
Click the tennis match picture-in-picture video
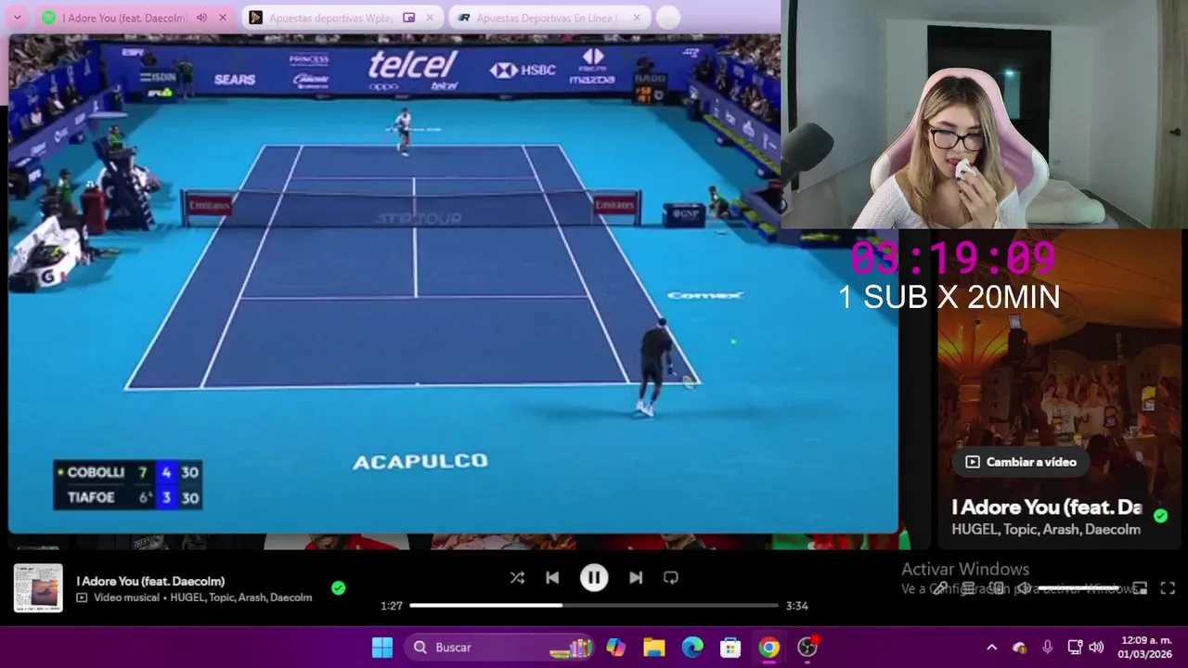pyautogui.click(x=453, y=283)
